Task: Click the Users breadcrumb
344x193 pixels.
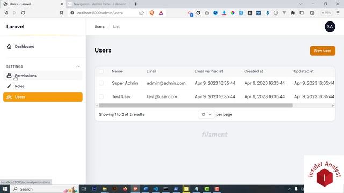Action: (99, 27)
